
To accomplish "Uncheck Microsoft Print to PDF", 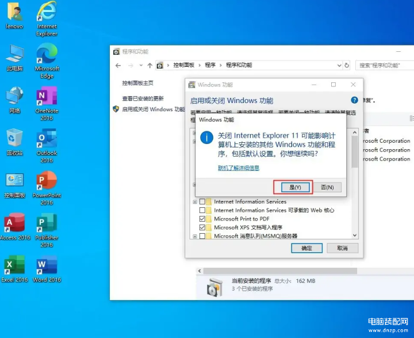I will click(202, 219).
